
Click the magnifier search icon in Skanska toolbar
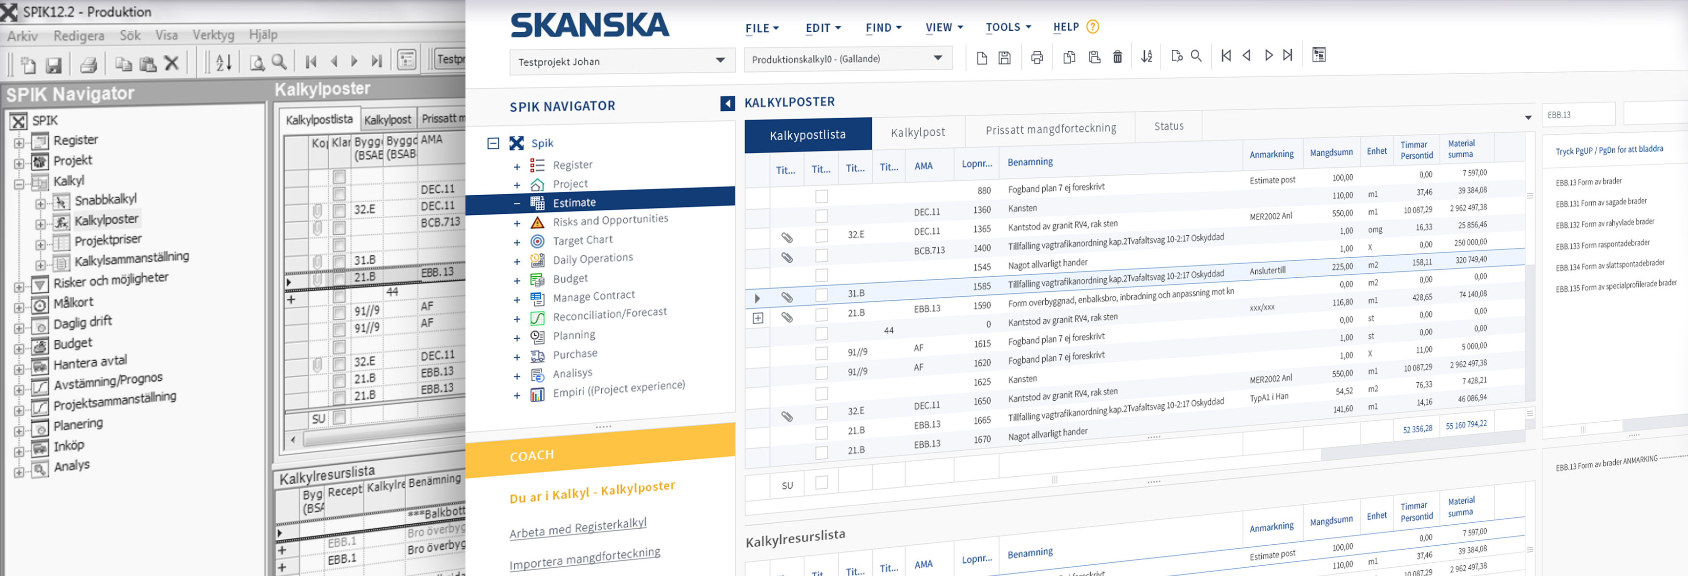[x=1196, y=56]
